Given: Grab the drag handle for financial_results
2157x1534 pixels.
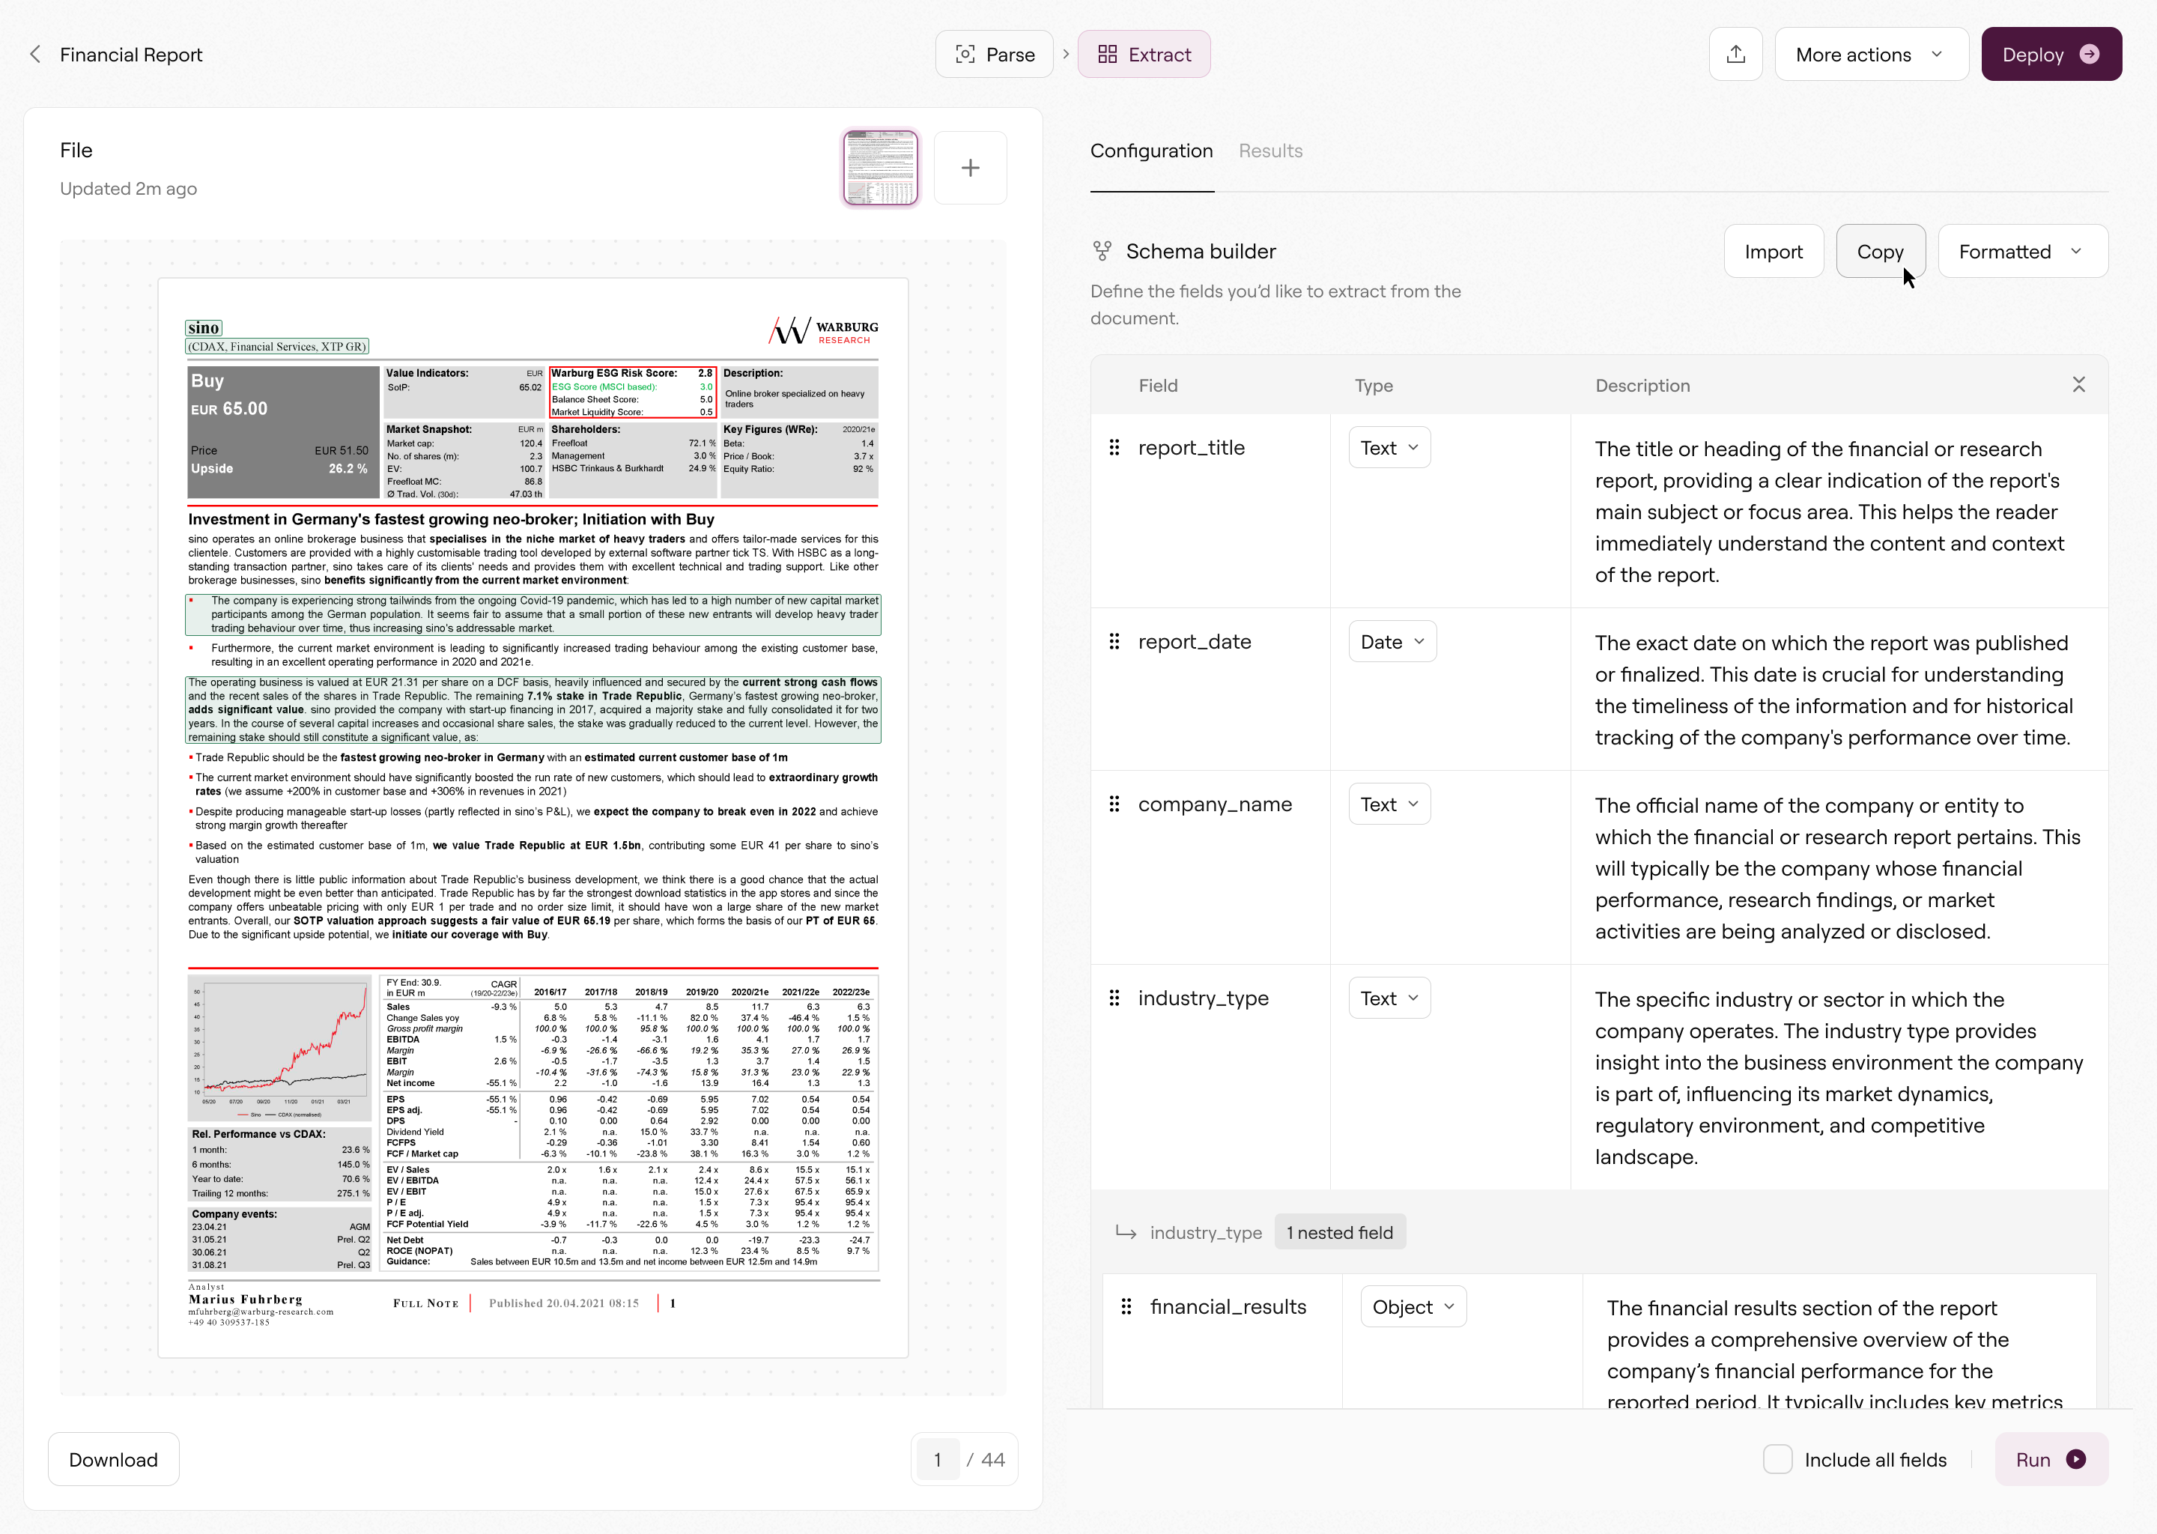Looking at the screenshot, I should [x=1126, y=1306].
